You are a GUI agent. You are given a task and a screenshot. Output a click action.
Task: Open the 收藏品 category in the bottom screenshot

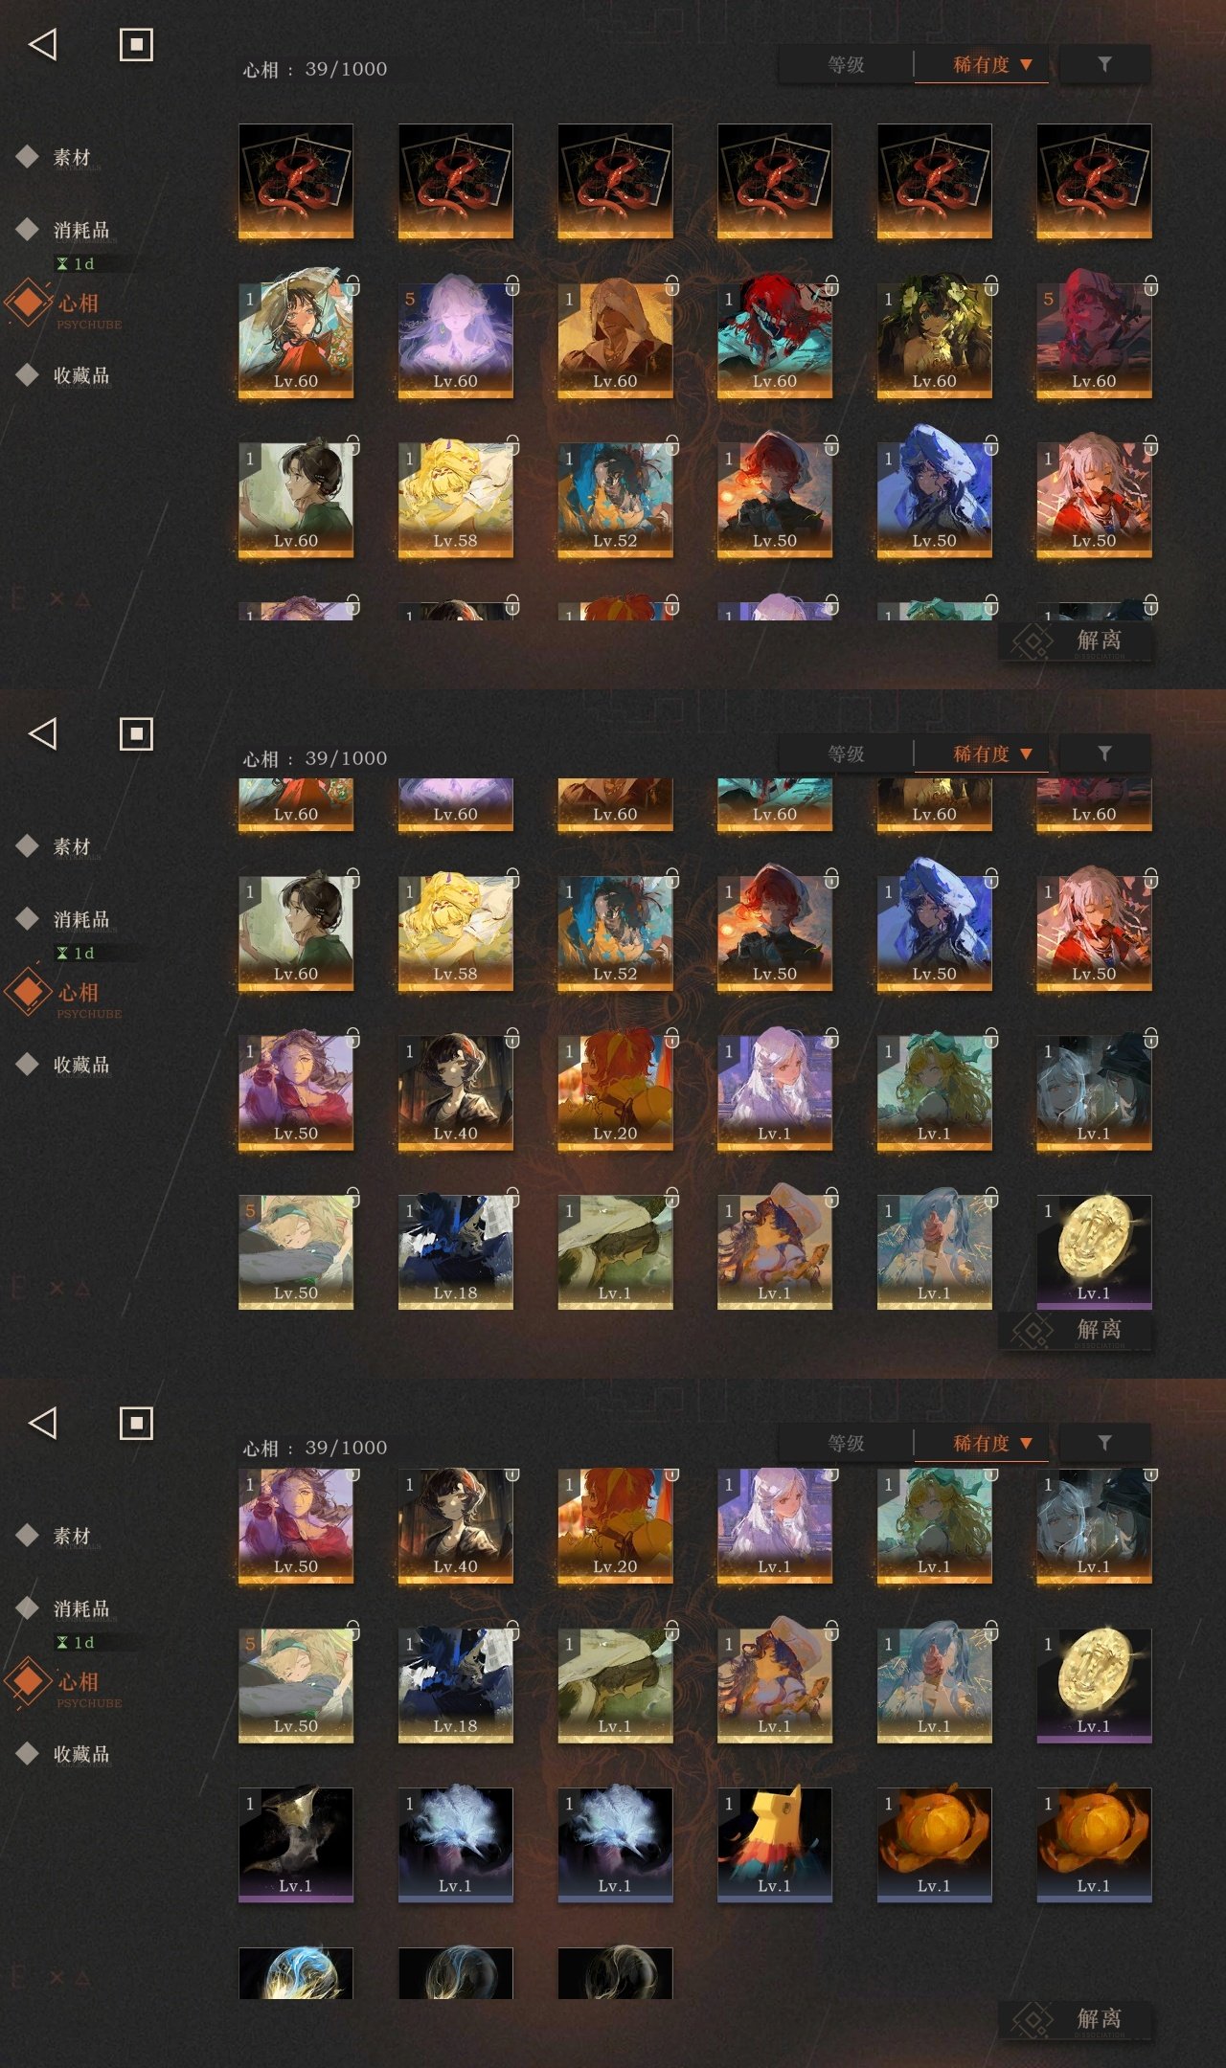(80, 1754)
